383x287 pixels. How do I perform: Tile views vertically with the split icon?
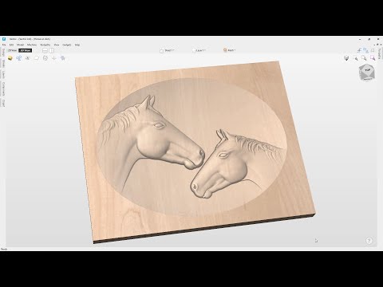pyautogui.click(x=51, y=50)
